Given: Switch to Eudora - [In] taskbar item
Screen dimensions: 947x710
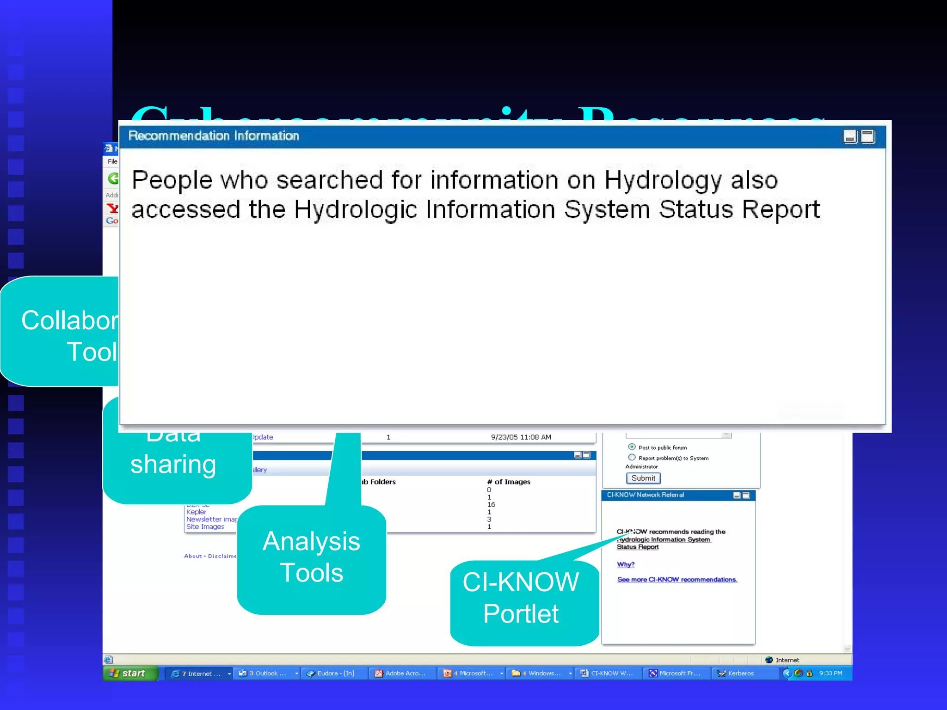Looking at the screenshot, I should click(335, 673).
